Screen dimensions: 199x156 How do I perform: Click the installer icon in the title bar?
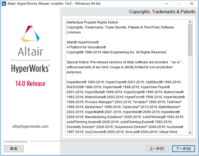[x=4, y=4]
